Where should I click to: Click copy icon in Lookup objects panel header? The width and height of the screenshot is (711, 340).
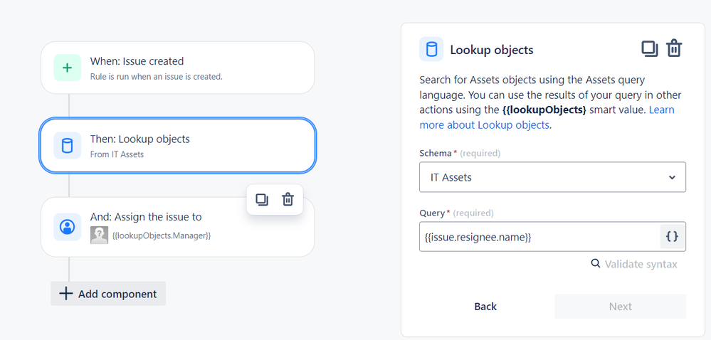coord(649,48)
